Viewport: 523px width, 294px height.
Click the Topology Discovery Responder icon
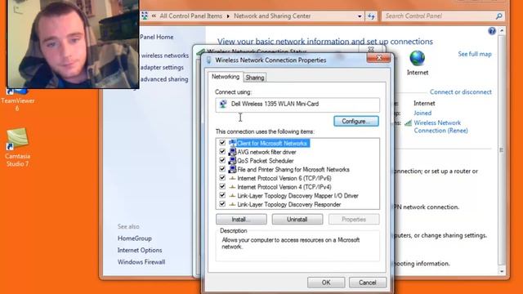(x=232, y=204)
